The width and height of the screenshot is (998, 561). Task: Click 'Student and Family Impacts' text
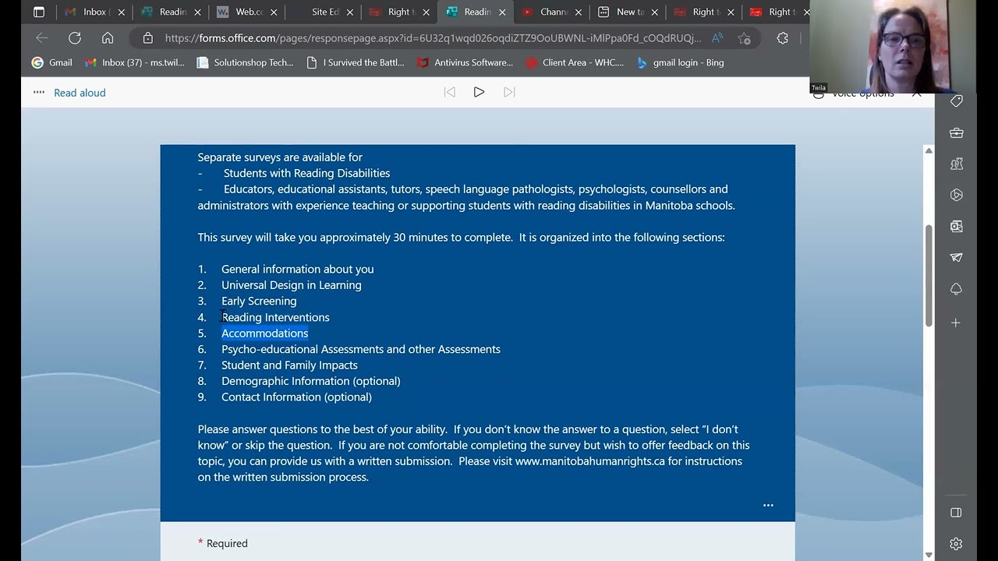click(x=289, y=365)
